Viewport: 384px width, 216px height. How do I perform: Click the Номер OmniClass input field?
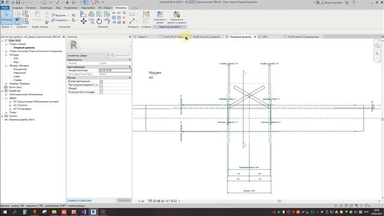(x=115, y=71)
